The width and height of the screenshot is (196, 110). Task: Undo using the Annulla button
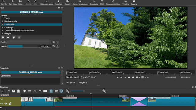28,2
